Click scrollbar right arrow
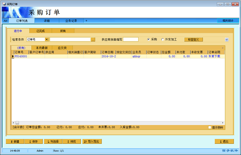 click(x=223, y=123)
